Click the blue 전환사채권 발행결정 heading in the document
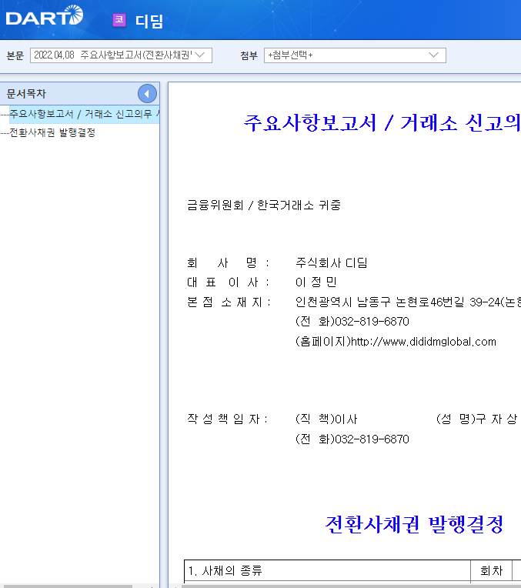 [x=414, y=524]
